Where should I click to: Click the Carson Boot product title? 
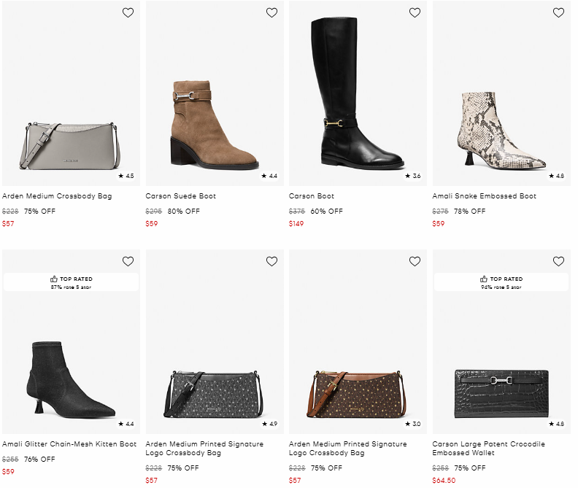(x=312, y=196)
